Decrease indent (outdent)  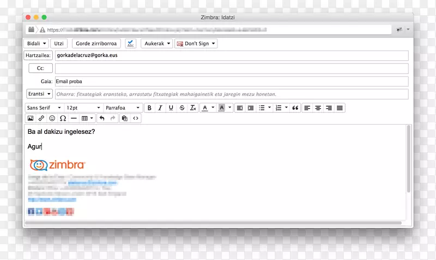(240, 108)
